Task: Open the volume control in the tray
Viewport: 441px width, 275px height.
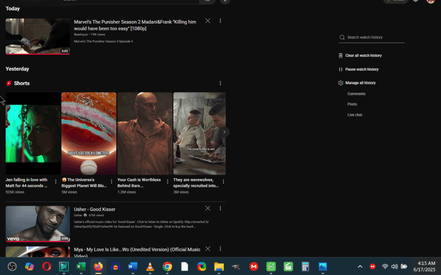Action: tap(394, 266)
